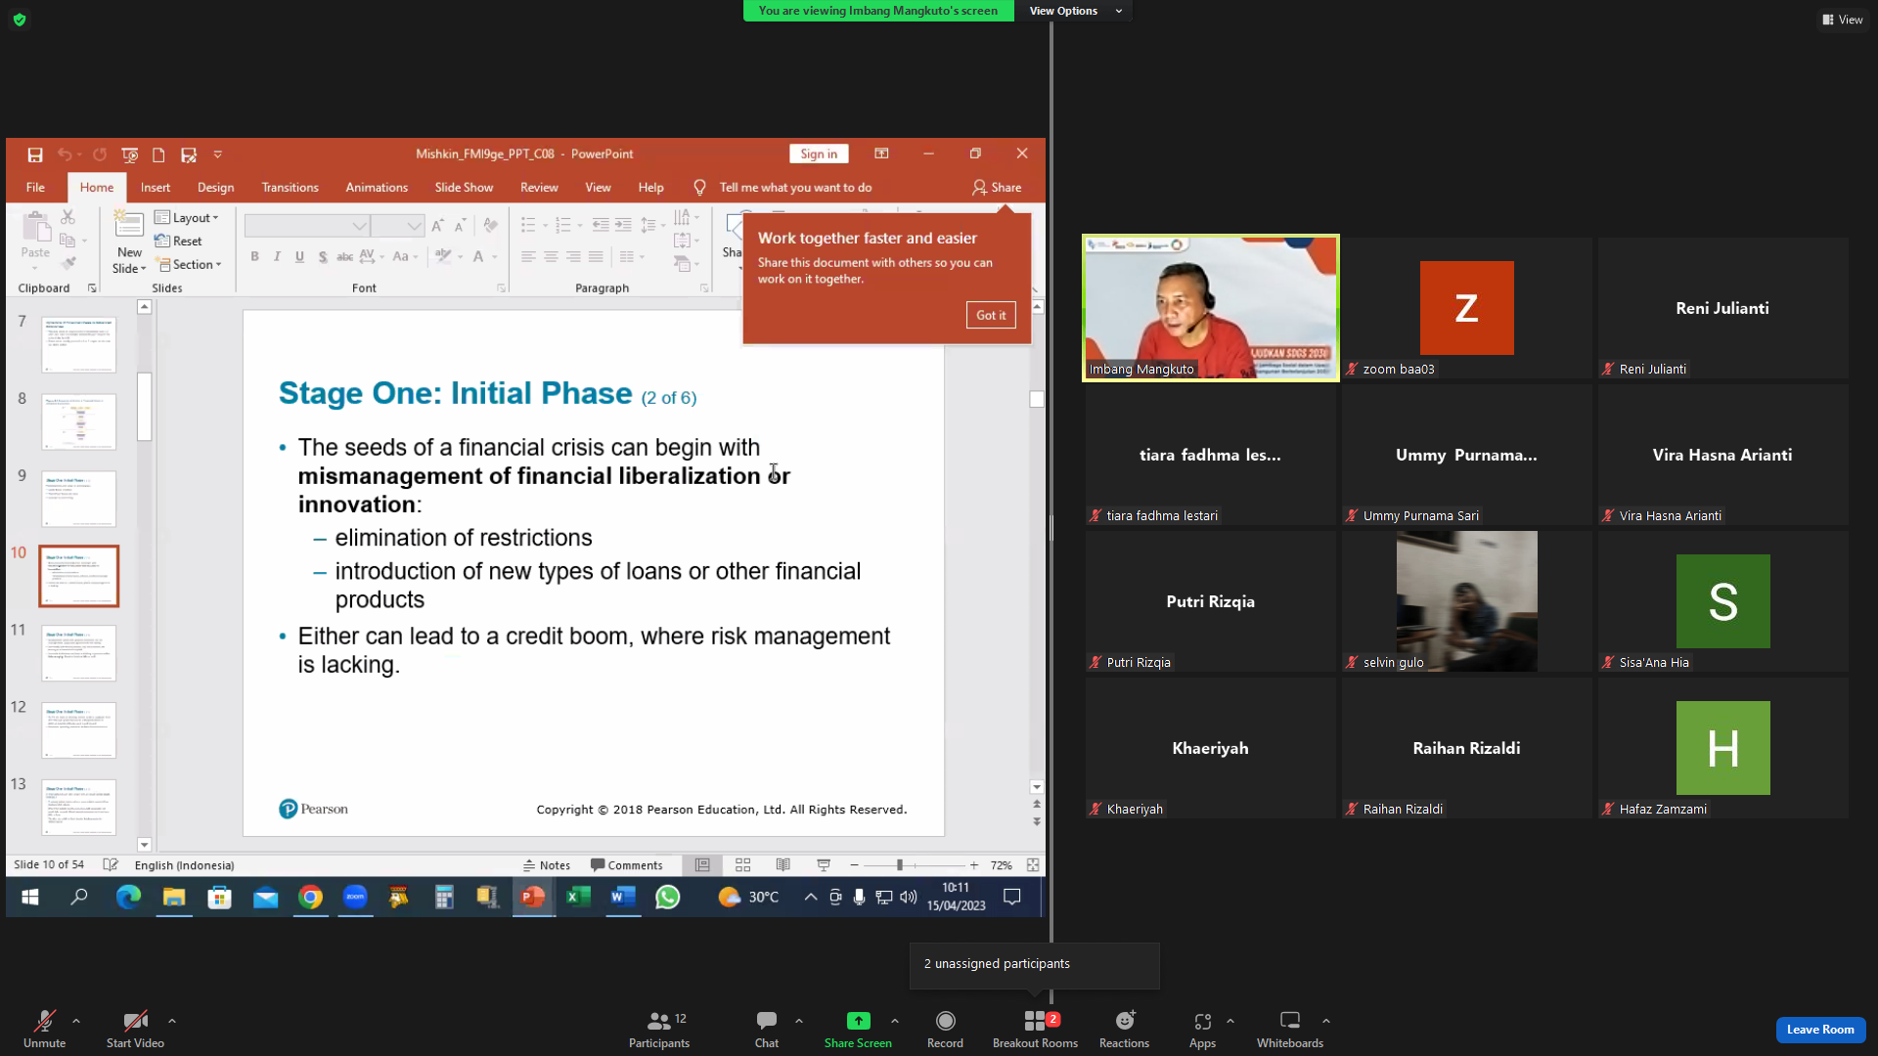This screenshot has height=1056, width=1878.
Task: Open the font name combo box
Action: tap(306, 226)
